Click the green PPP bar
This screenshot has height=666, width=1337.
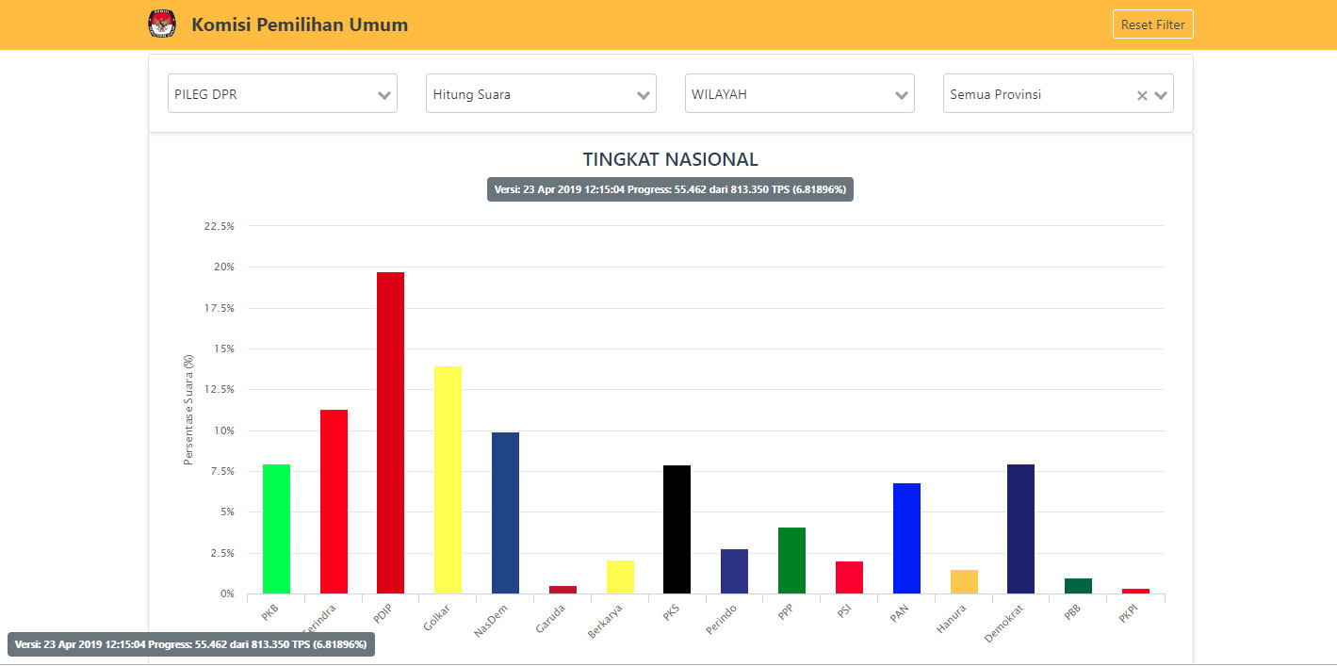tap(791, 560)
